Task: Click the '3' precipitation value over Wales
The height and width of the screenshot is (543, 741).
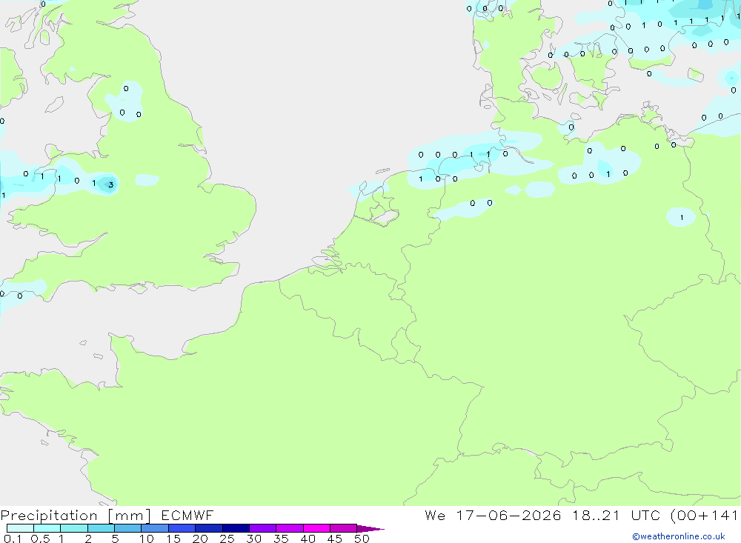Action: tap(111, 184)
